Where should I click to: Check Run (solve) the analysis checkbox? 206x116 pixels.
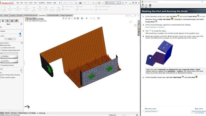point(1,78)
